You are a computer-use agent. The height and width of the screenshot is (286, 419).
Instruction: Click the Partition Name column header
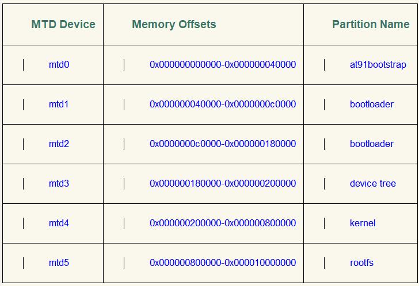coord(371,25)
